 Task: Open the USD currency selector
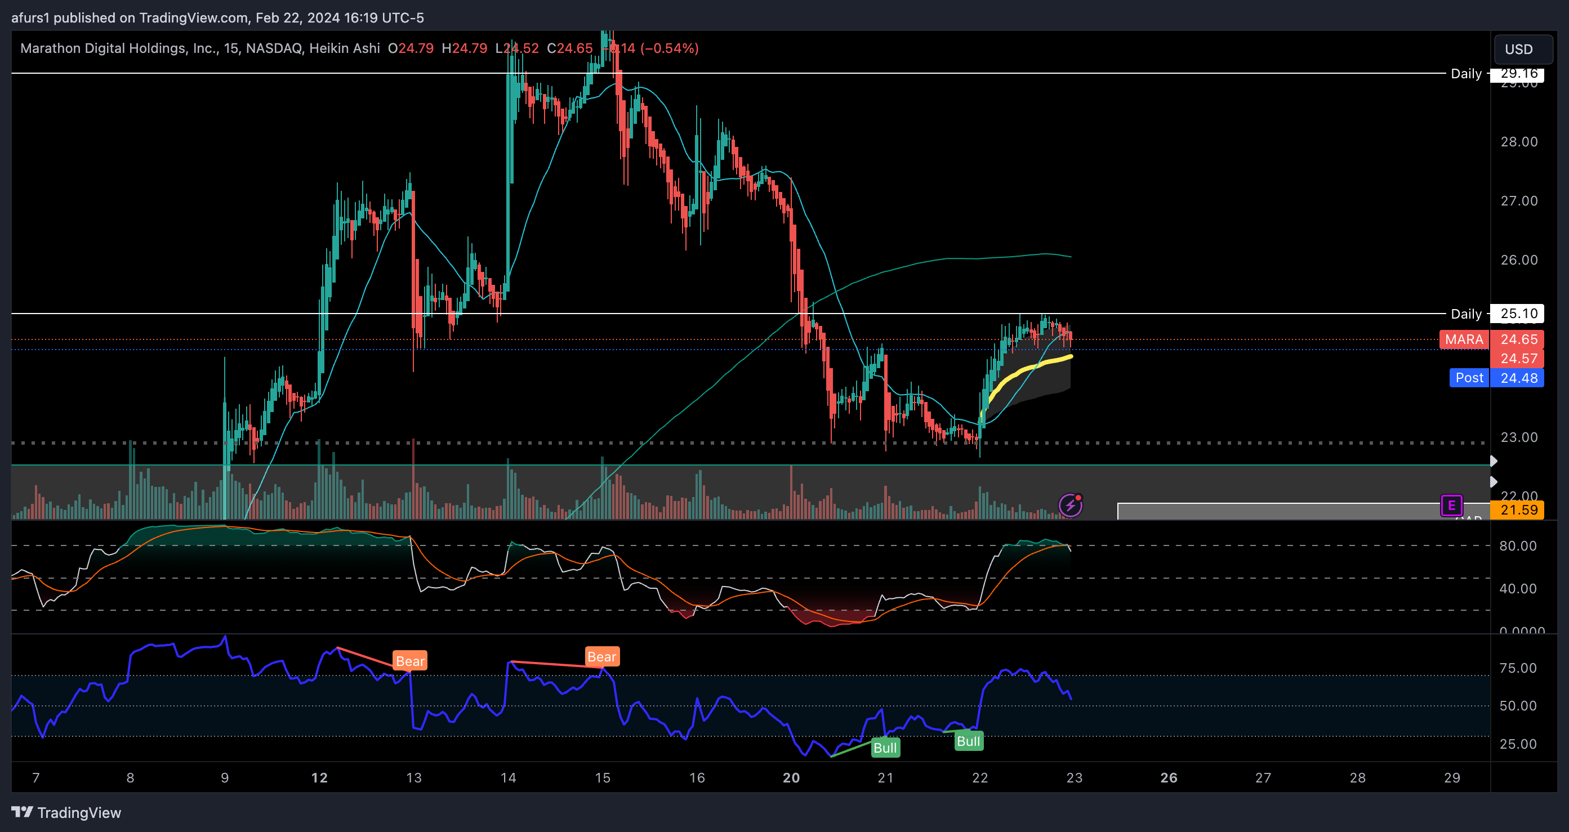click(x=1523, y=50)
